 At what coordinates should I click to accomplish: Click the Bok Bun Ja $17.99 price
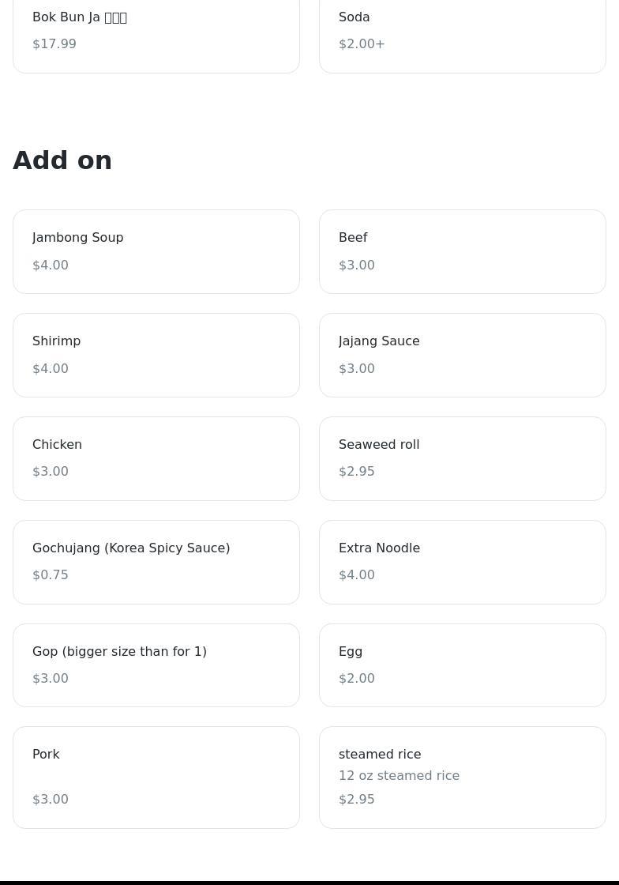pyautogui.click(x=54, y=44)
